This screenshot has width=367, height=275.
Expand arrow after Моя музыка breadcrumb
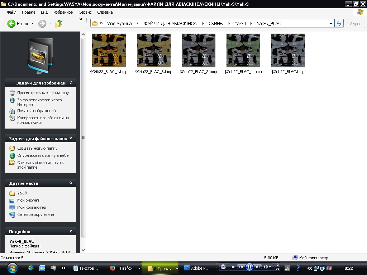click(x=137, y=23)
